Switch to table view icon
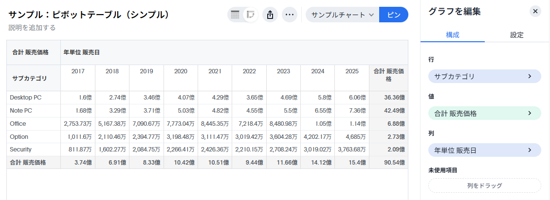The image size is (550, 200). pos(236,15)
